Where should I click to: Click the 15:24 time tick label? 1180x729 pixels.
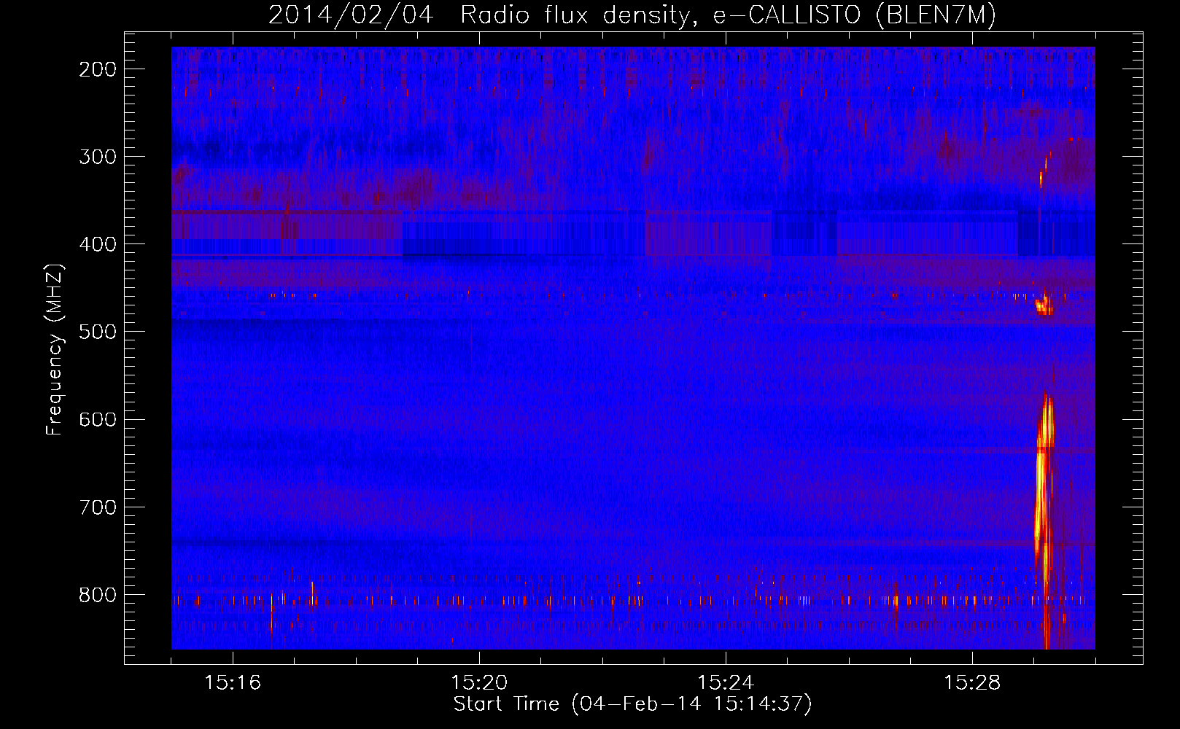tap(726, 683)
